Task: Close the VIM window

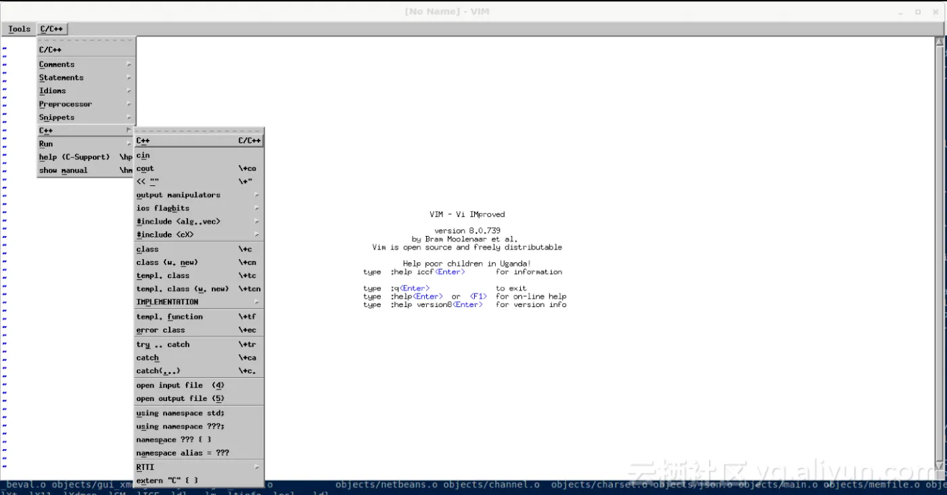Action: click(x=935, y=11)
